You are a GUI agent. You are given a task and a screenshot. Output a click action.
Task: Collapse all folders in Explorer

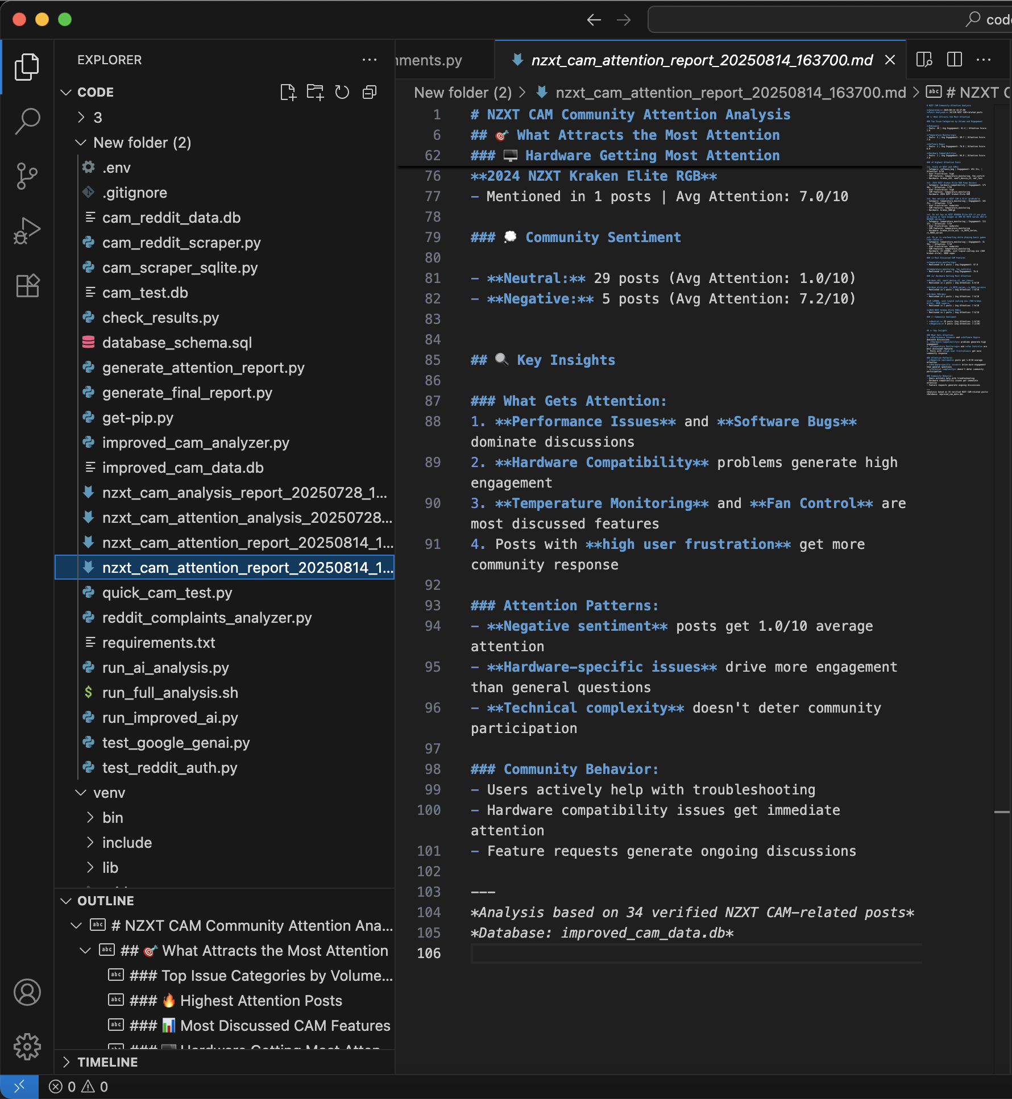click(370, 92)
